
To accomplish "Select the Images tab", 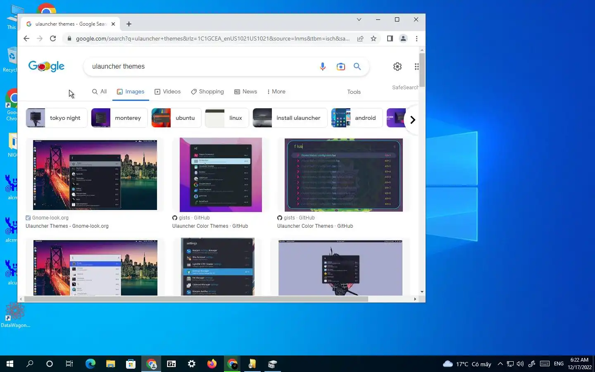I will pos(131,92).
